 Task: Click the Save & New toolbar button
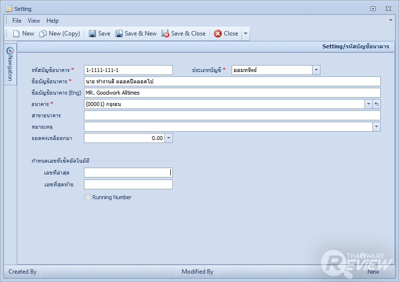click(x=136, y=34)
